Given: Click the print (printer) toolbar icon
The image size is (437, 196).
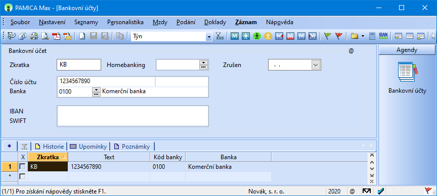Looking at the screenshot, I should tap(34, 36).
